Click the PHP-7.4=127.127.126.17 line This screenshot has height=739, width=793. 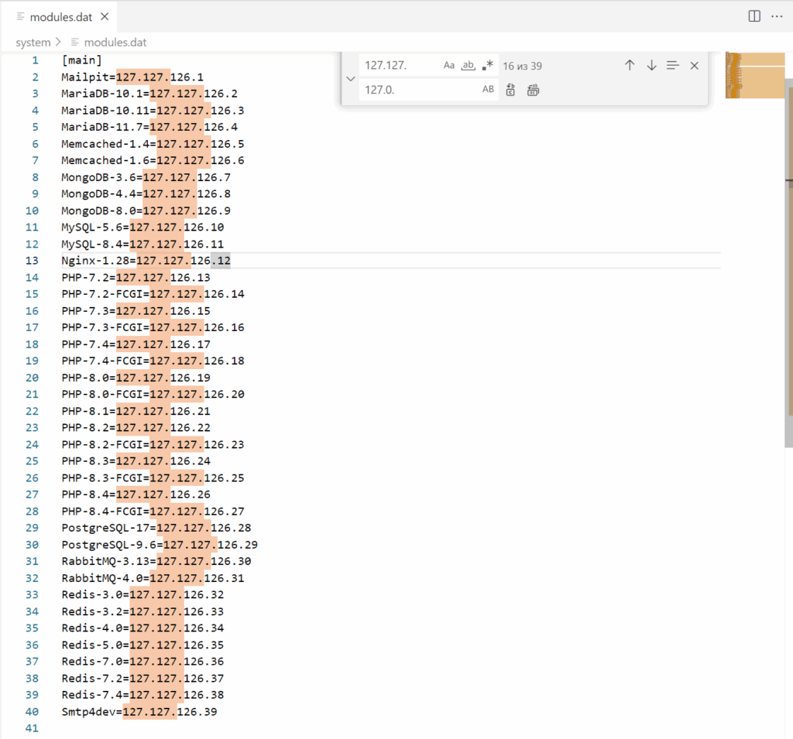pos(136,344)
